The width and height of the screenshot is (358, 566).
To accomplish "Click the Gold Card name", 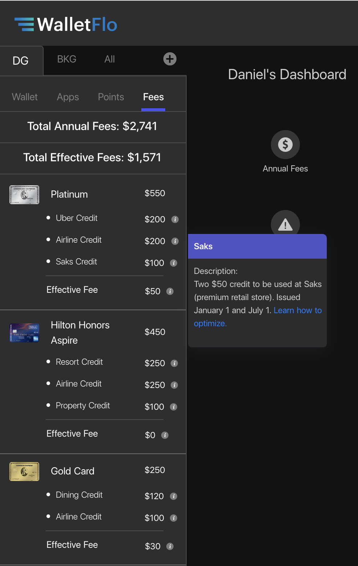I will [73, 471].
